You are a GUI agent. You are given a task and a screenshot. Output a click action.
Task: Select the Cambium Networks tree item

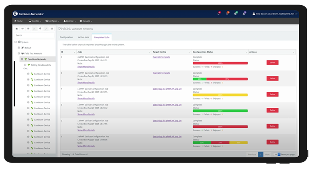pyautogui.click(x=38, y=59)
